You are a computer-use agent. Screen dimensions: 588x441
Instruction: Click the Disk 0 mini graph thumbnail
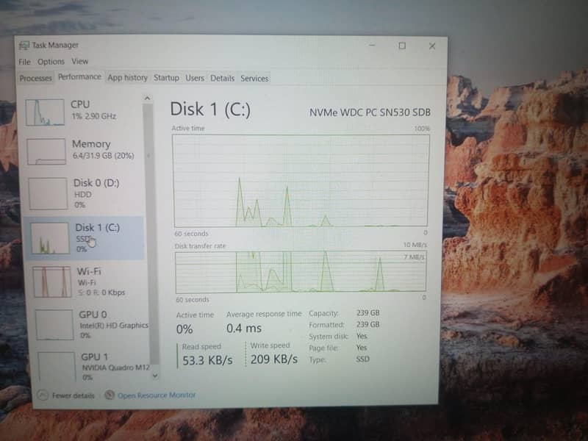pyautogui.click(x=48, y=194)
